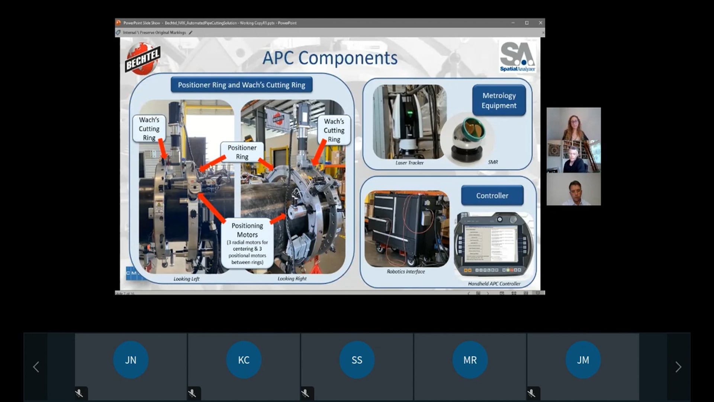
Task: Click the 'Handheld APC Controller' caption
Action: 494,284
